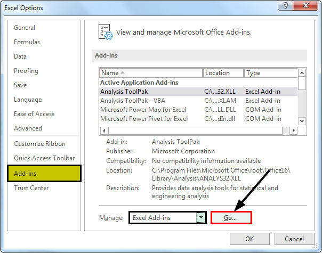Click Excel Add-in type for Analysis ToolPak - VBA
Viewport: 322px width, 253px height.
point(263,101)
